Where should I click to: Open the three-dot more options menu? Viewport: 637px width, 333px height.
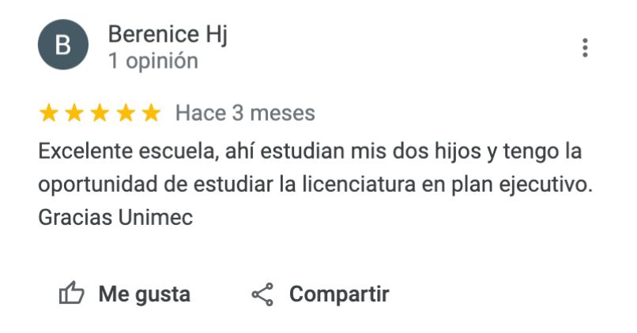[x=585, y=48]
